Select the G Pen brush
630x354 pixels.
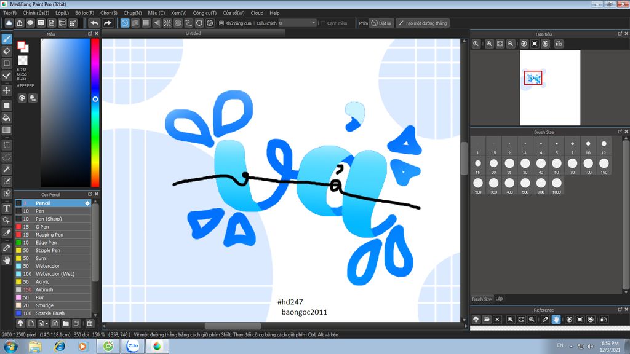(53, 227)
